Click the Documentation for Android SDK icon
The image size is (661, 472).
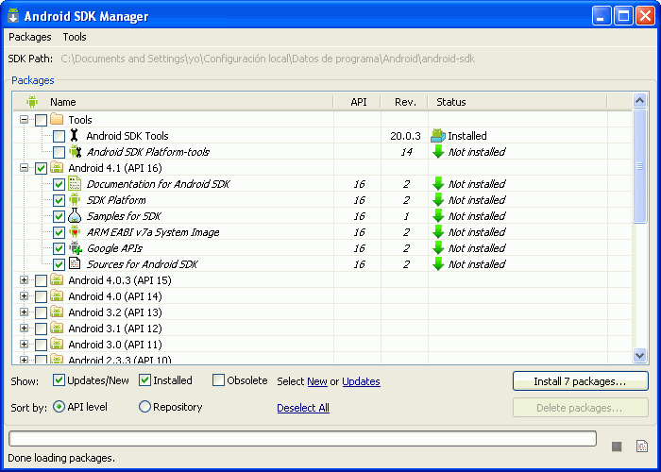click(75, 183)
